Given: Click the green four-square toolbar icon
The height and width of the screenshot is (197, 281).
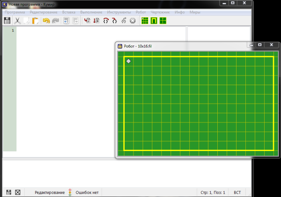Looking at the screenshot, I should pyautogui.click(x=163, y=21).
